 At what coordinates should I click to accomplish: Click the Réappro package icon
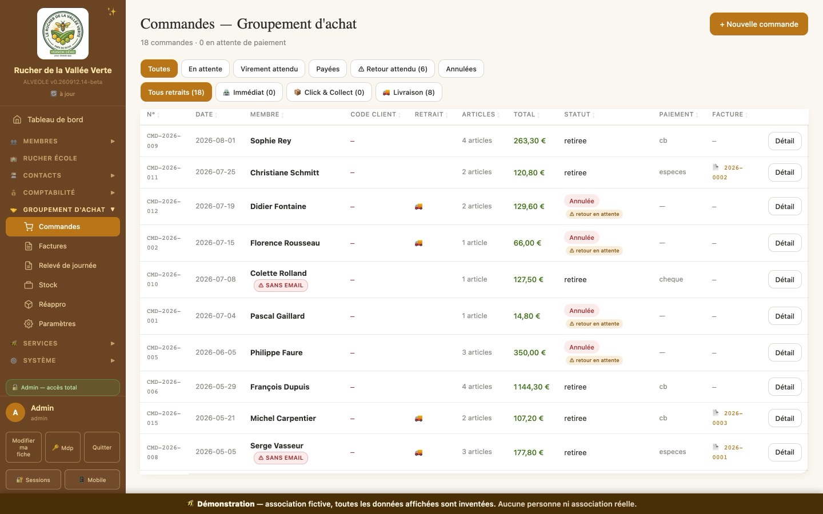tap(29, 304)
